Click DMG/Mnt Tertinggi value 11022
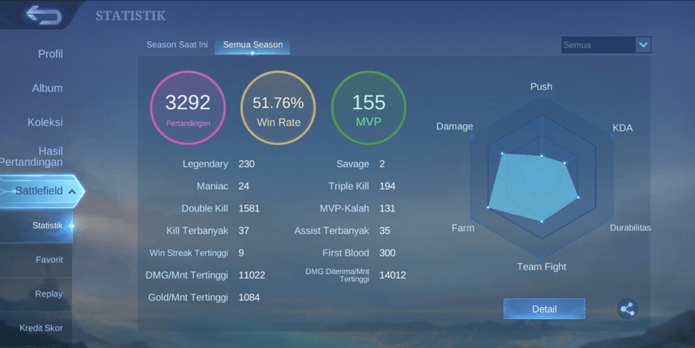Image resolution: width=695 pixels, height=348 pixels. click(x=252, y=275)
